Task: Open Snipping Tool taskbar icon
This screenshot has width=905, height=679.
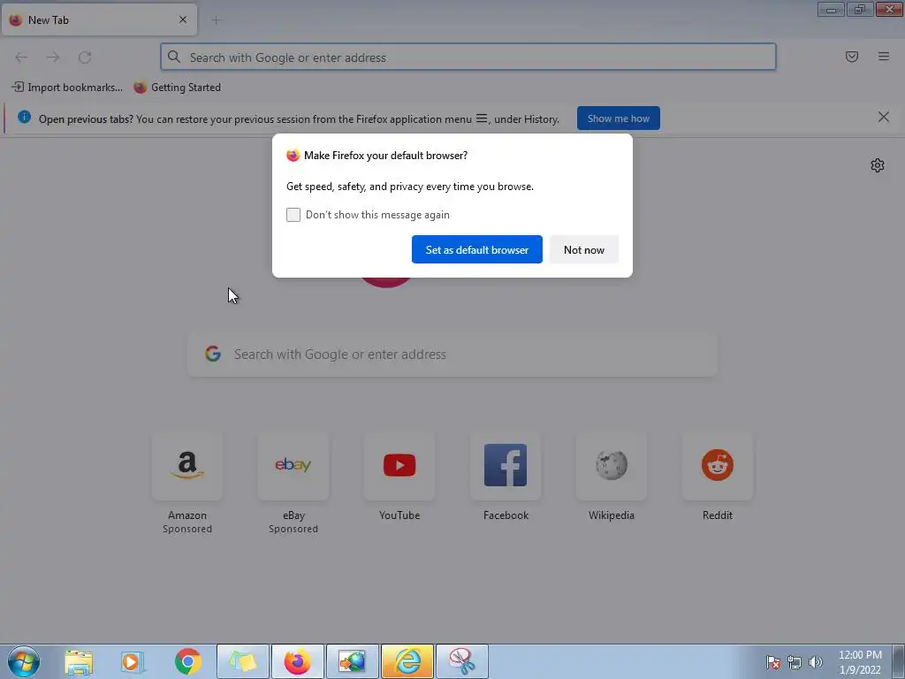Action: (x=461, y=661)
